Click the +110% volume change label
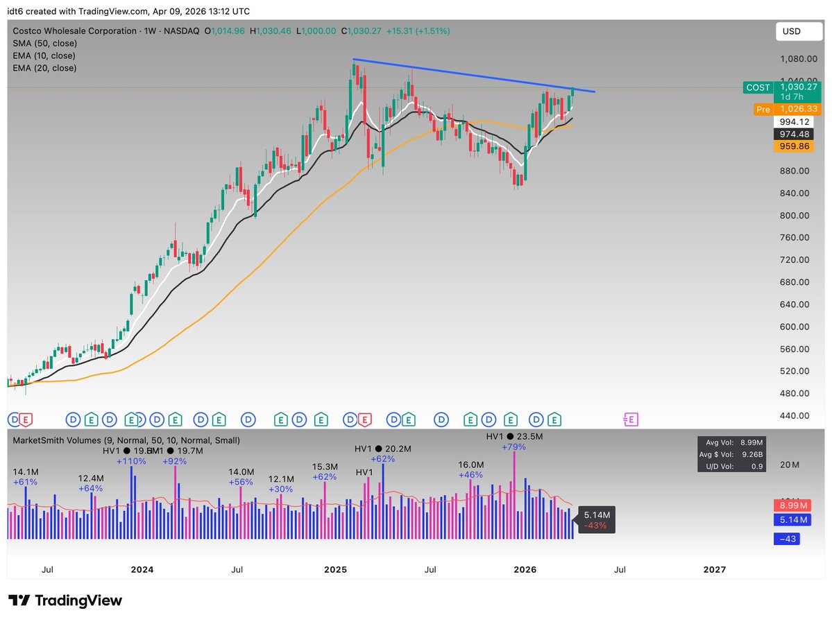 pos(131,461)
